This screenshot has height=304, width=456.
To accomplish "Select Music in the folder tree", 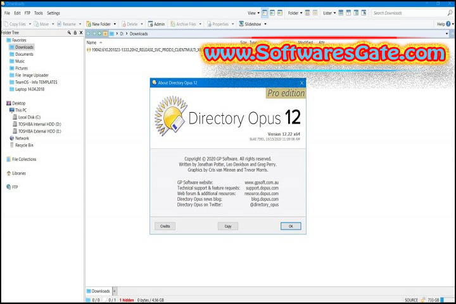I will [x=20, y=61].
